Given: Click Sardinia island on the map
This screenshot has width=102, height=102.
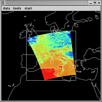Looking at the screenshot, I should (x=52, y=62).
